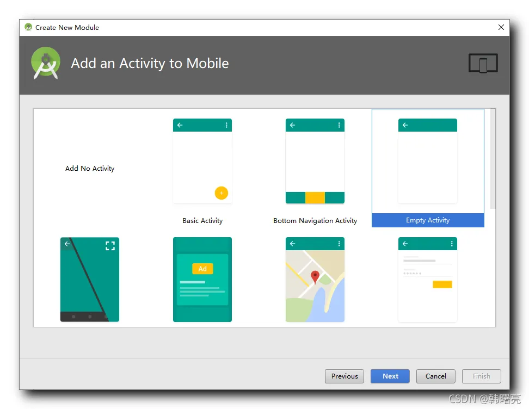The height and width of the screenshot is (409, 529).
Task: Select the Add No Activity option
Action: (90, 168)
